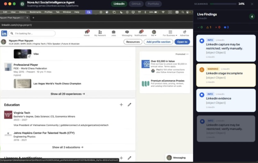
Task: Select the Linkedin stage incomplete warning card
Action: 226,75
